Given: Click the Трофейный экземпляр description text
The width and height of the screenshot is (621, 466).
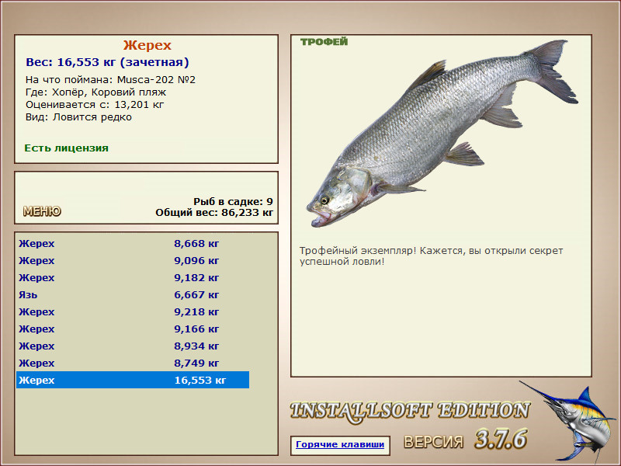Looking at the screenshot, I should (432, 256).
